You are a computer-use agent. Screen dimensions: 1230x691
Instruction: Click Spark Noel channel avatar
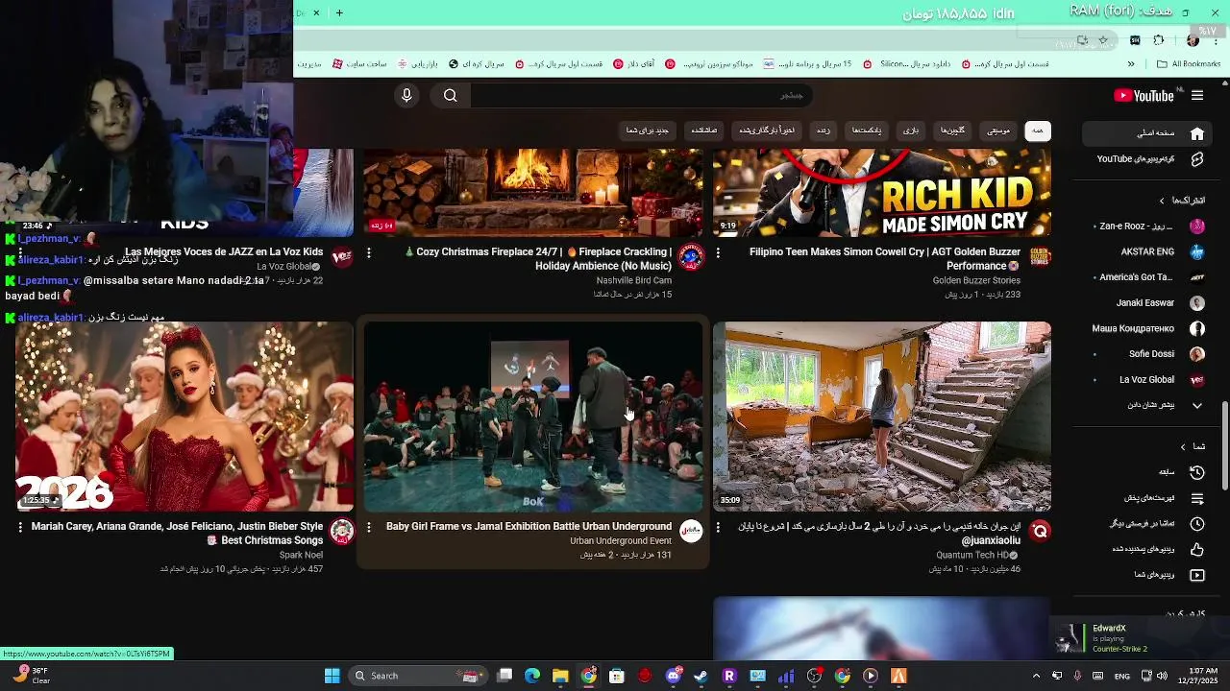(x=342, y=531)
